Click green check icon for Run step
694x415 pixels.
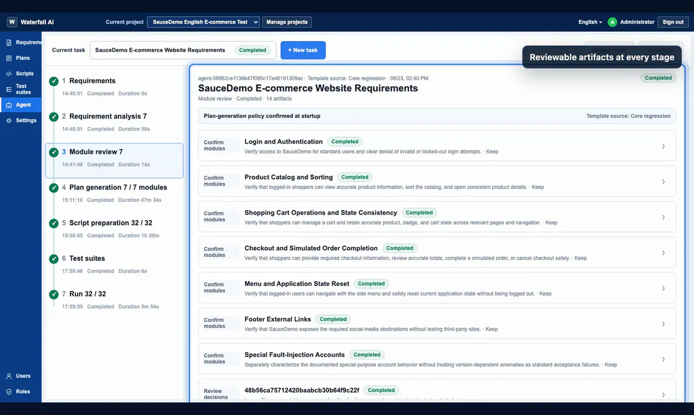54,294
